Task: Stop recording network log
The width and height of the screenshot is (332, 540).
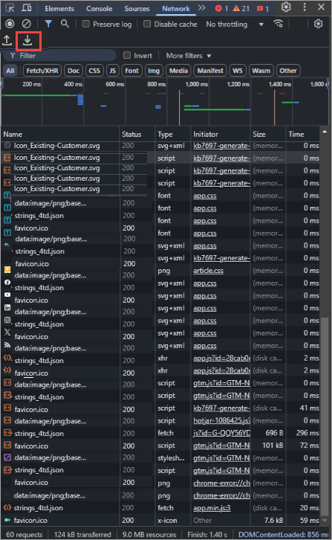Action: [10, 24]
